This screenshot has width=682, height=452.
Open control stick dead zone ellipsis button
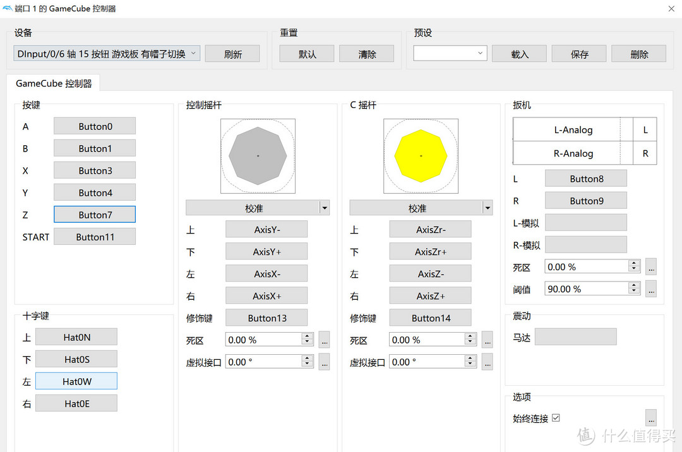coord(324,340)
